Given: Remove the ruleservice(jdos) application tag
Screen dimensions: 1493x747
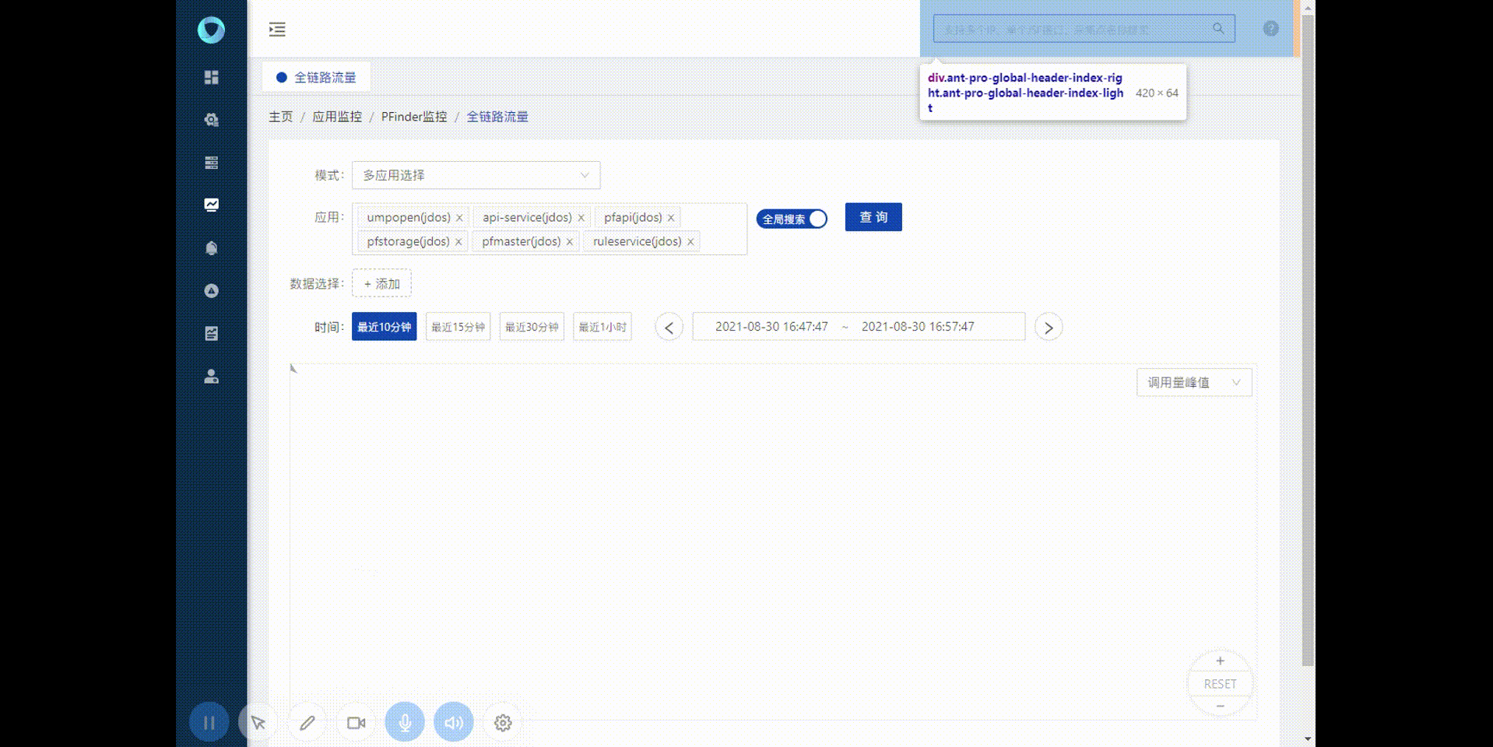Looking at the screenshot, I should (690, 242).
